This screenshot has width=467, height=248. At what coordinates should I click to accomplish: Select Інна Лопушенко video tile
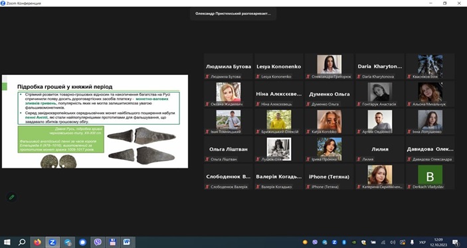(430, 121)
